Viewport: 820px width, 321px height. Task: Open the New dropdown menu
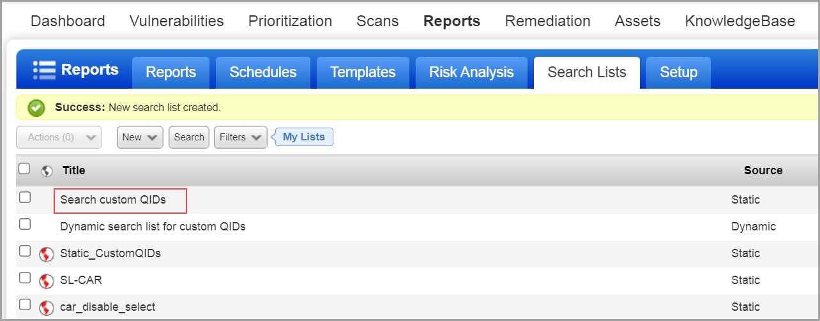click(x=140, y=137)
